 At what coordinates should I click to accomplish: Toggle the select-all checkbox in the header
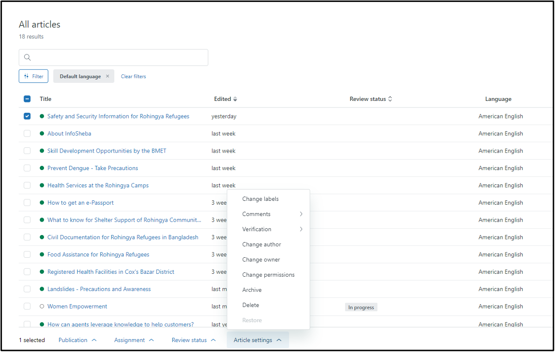pyautogui.click(x=27, y=99)
